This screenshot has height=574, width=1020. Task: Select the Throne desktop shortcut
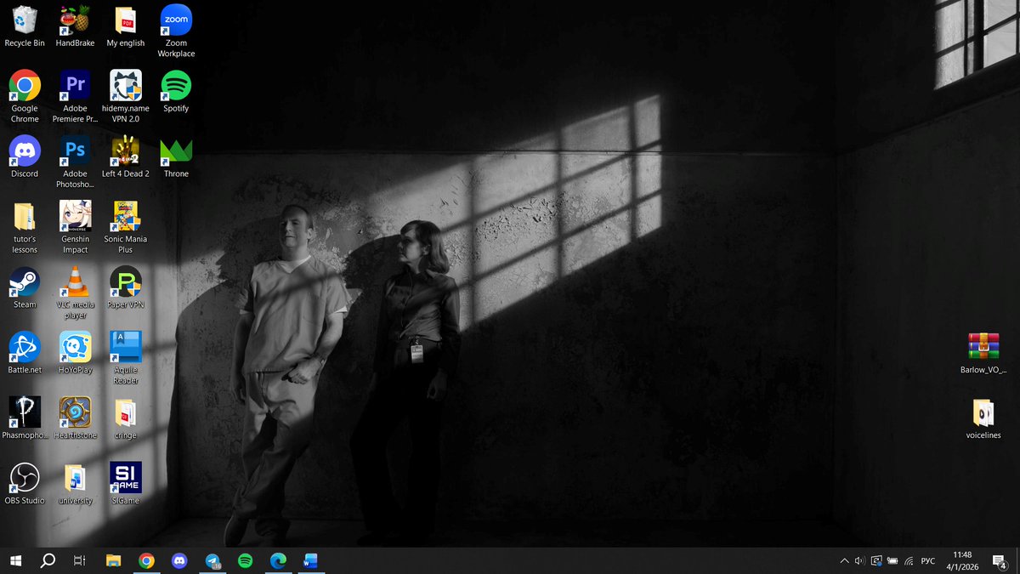[176, 157]
